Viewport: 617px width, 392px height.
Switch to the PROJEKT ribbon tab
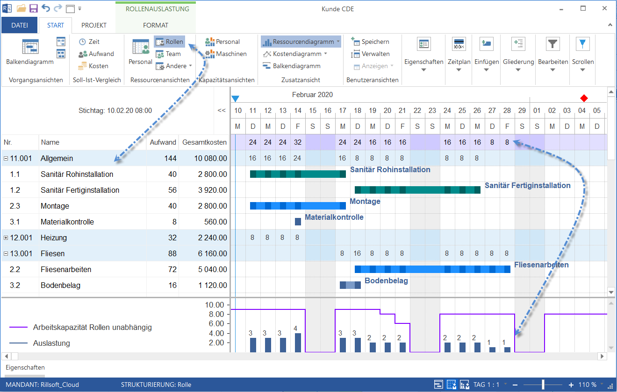(x=93, y=25)
